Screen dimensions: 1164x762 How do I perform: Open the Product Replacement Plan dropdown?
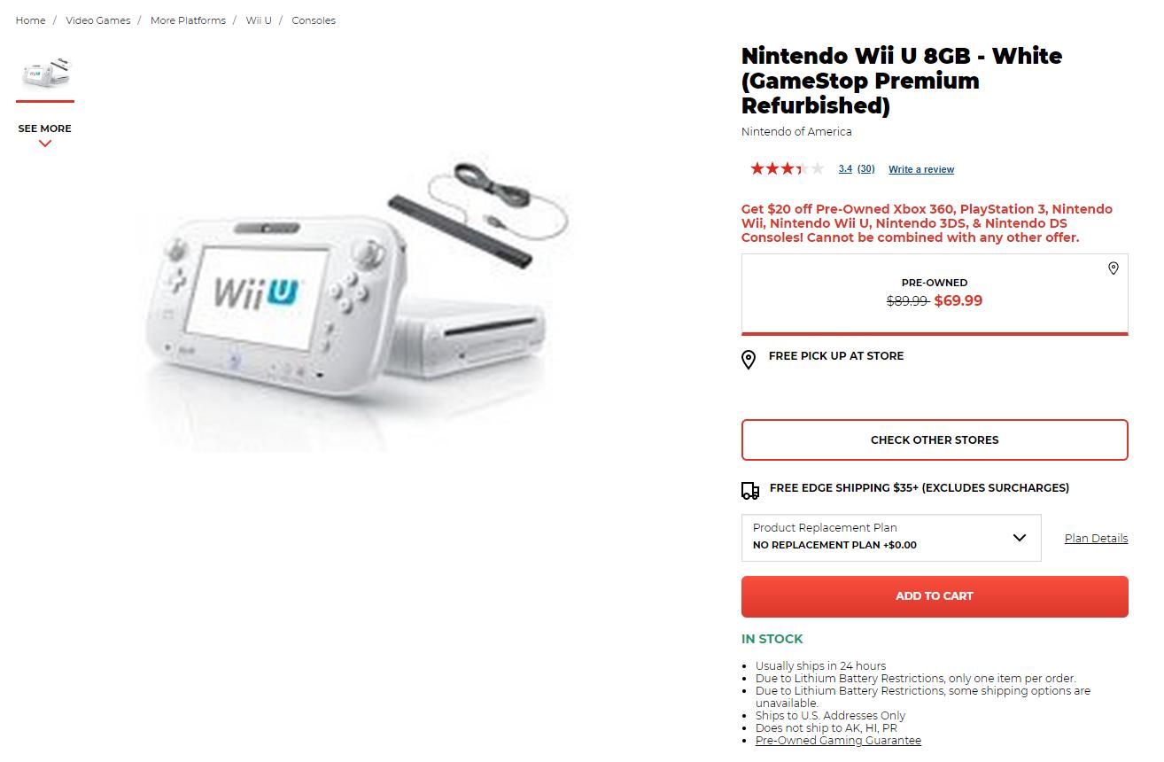tap(891, 538)
